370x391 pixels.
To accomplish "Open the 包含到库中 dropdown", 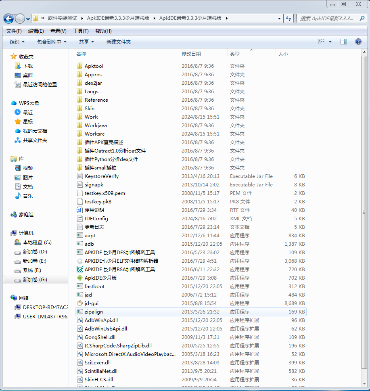I will coord(52,42).
